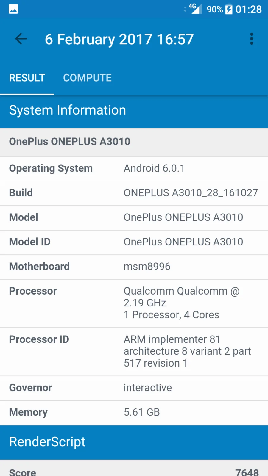The height and width of the screenshot is (476, 268).
Task: Tap the Processor Qualcomm 2.19 GHz row
Action: [134, 303]
